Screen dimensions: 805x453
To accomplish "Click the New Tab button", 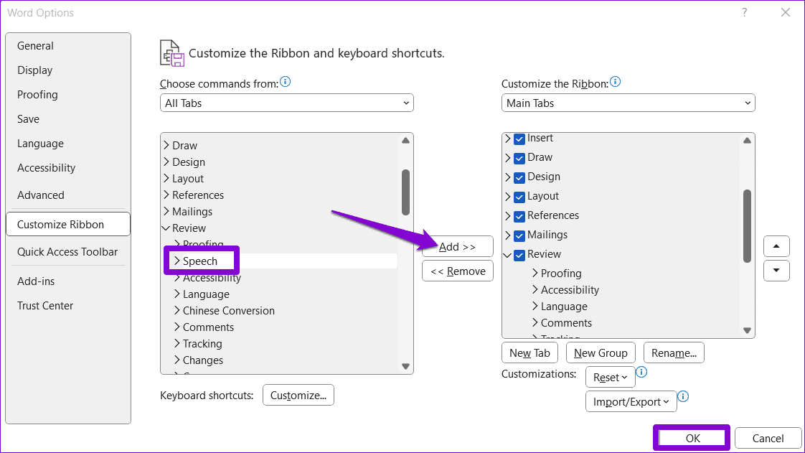I will (x=529, y=352).
